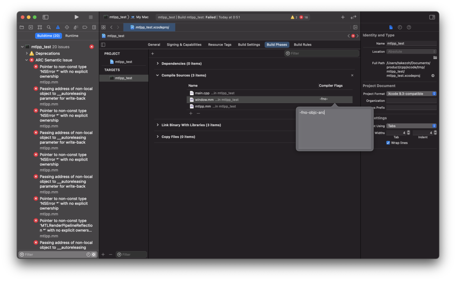
Task: Switch to General tab
Action: click(x=154, y=44)
